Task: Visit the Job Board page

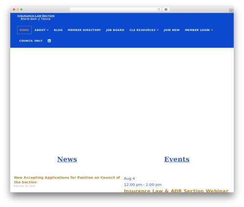Action: click(115, 30)
